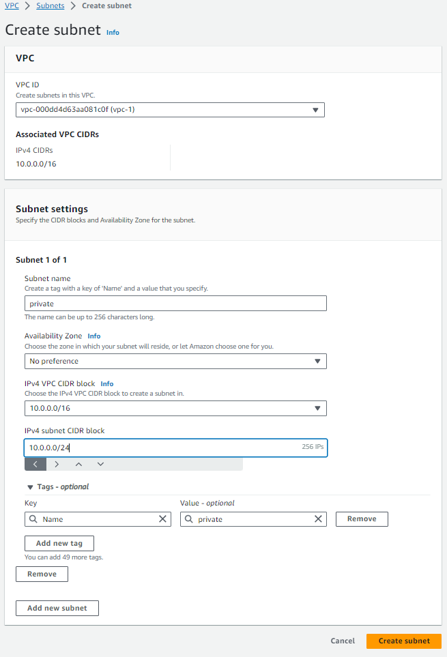Click the Create subnet breadcrumb text
This screenshot has width=447, height=657.
tap(107, 6)
